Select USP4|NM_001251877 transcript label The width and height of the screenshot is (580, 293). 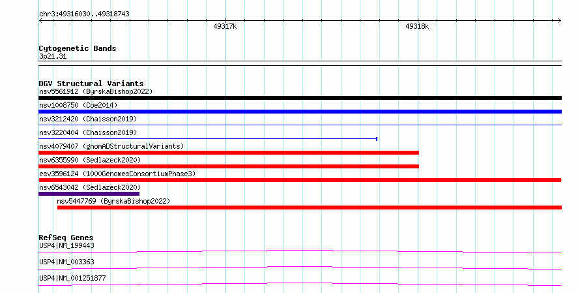(72, 278)
